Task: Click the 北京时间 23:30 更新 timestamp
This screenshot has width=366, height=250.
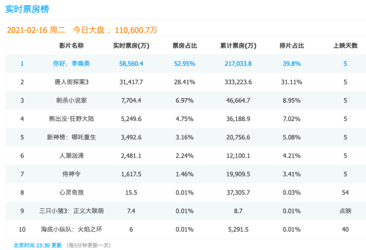Action: (x=38, y=245)
